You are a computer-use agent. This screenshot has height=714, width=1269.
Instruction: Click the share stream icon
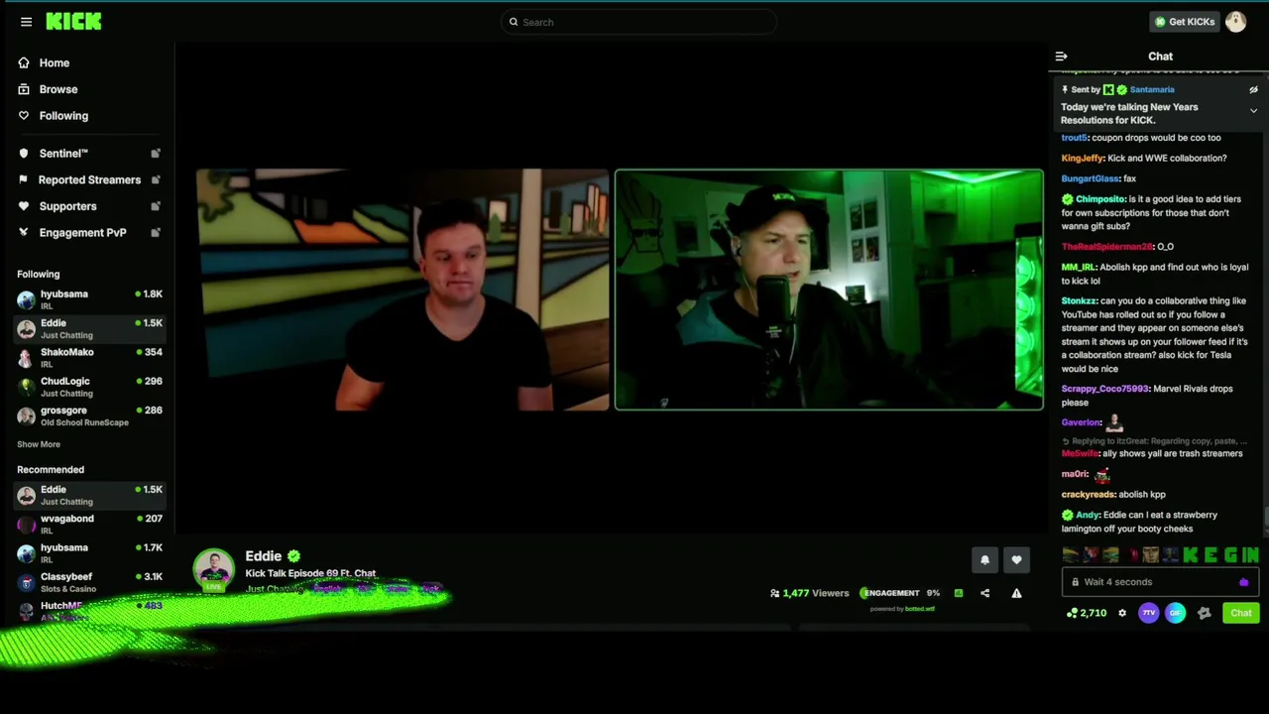pos(984,593)
